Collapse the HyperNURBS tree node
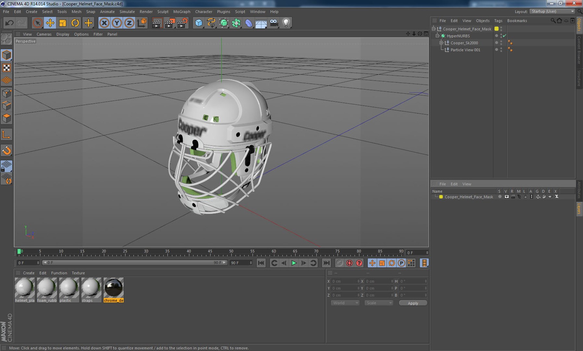This screenshot has width=583, height=351. tap(437, 36)
